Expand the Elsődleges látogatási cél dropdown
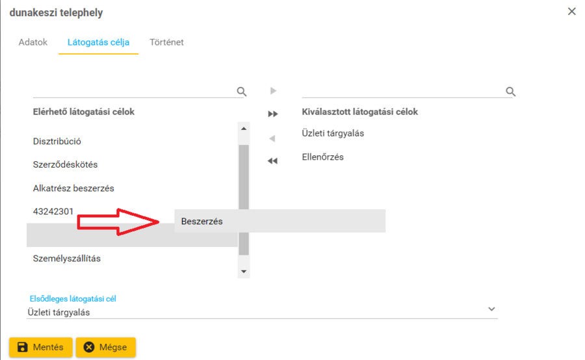The image size is (585, 360). 491,309
